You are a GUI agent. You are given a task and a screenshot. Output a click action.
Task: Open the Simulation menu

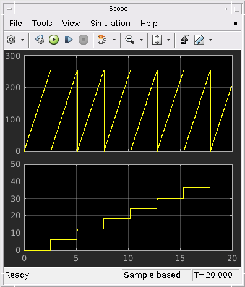pos(110,24)
